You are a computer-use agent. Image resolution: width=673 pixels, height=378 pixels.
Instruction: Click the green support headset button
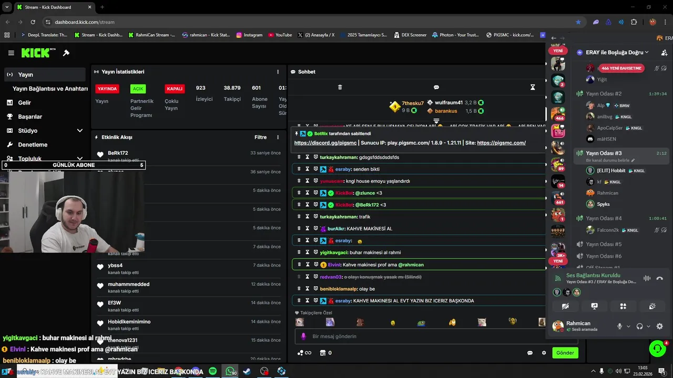657,348
